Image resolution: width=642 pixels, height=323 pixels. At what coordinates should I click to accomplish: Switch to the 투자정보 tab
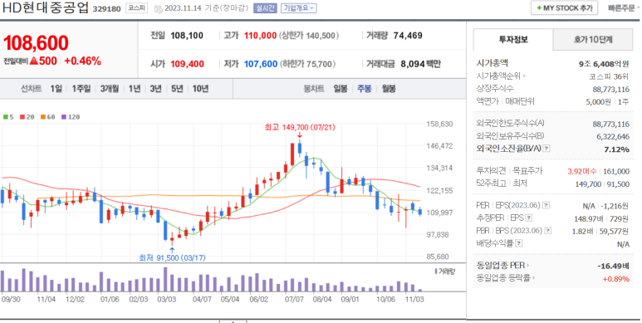(x=513, y=40)
